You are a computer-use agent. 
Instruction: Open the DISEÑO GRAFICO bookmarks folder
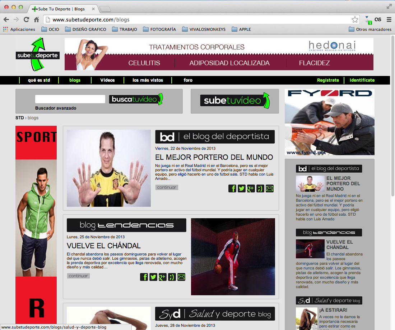click(x=86, y=29)
